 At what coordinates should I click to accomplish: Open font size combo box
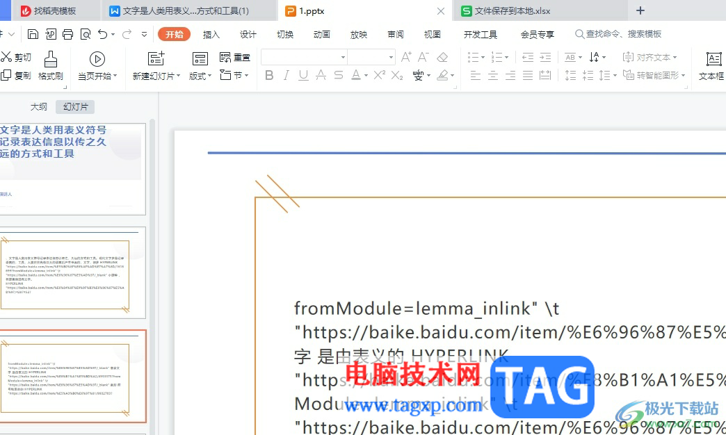coord(371,57)
